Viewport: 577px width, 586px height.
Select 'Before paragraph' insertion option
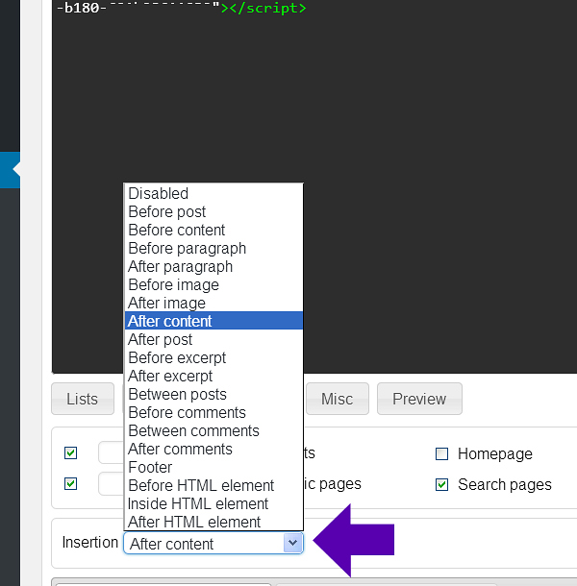[188, 248]
